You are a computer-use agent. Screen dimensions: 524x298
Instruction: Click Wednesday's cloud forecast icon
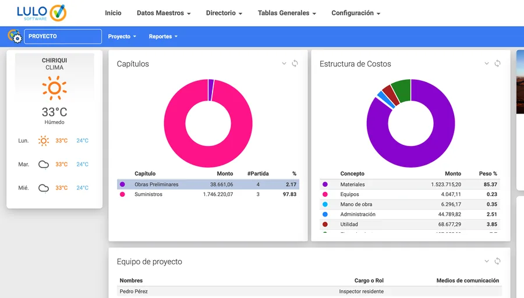point(44,188)
